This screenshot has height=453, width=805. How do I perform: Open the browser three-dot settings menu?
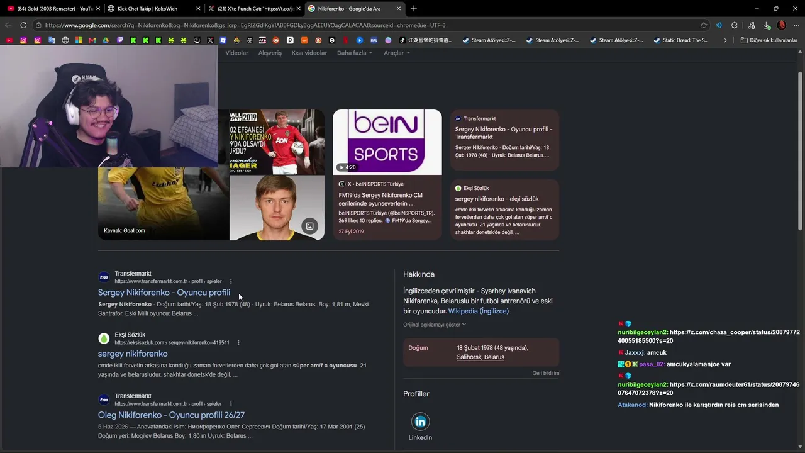tap(796, 25)
